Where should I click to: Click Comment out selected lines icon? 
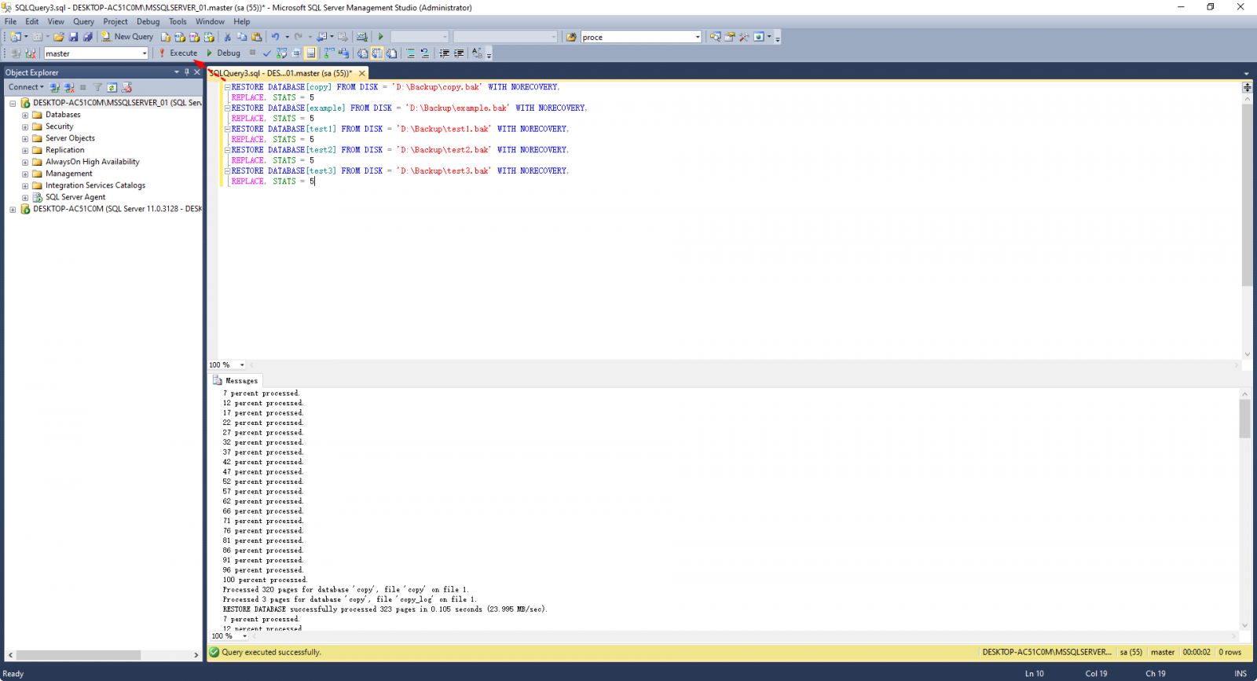[410, 53]
